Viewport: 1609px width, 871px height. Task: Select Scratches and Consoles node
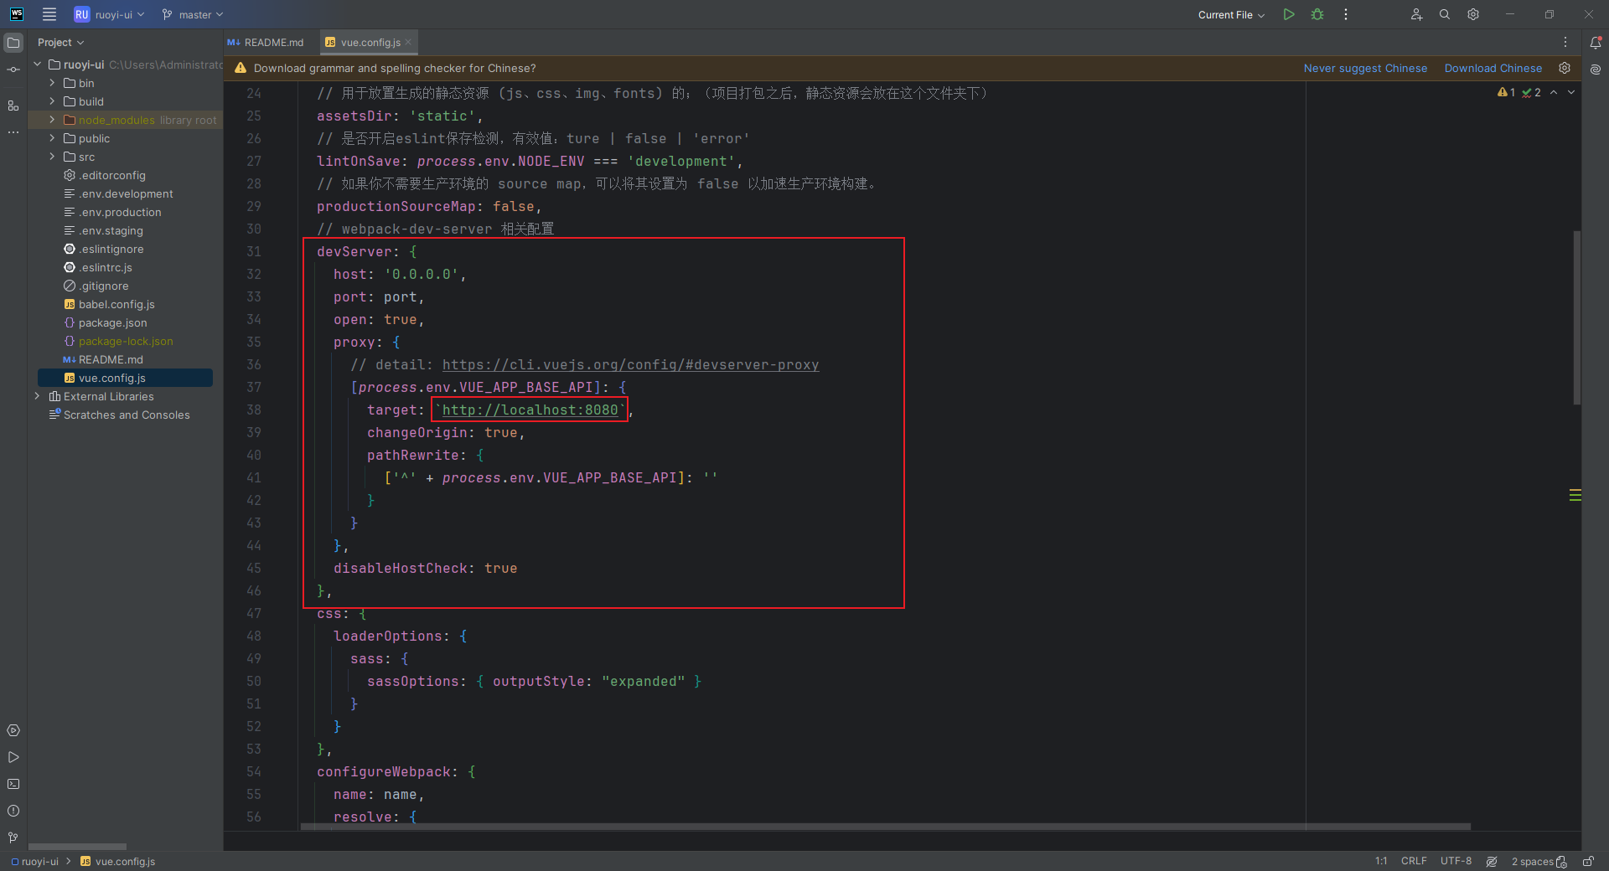126,415
